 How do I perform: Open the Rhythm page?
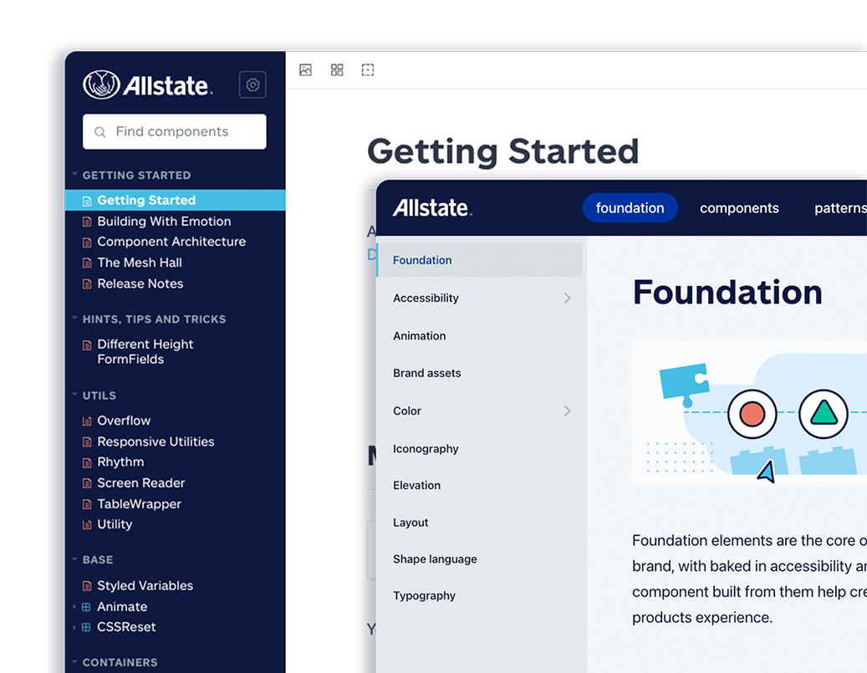(120, 462)
